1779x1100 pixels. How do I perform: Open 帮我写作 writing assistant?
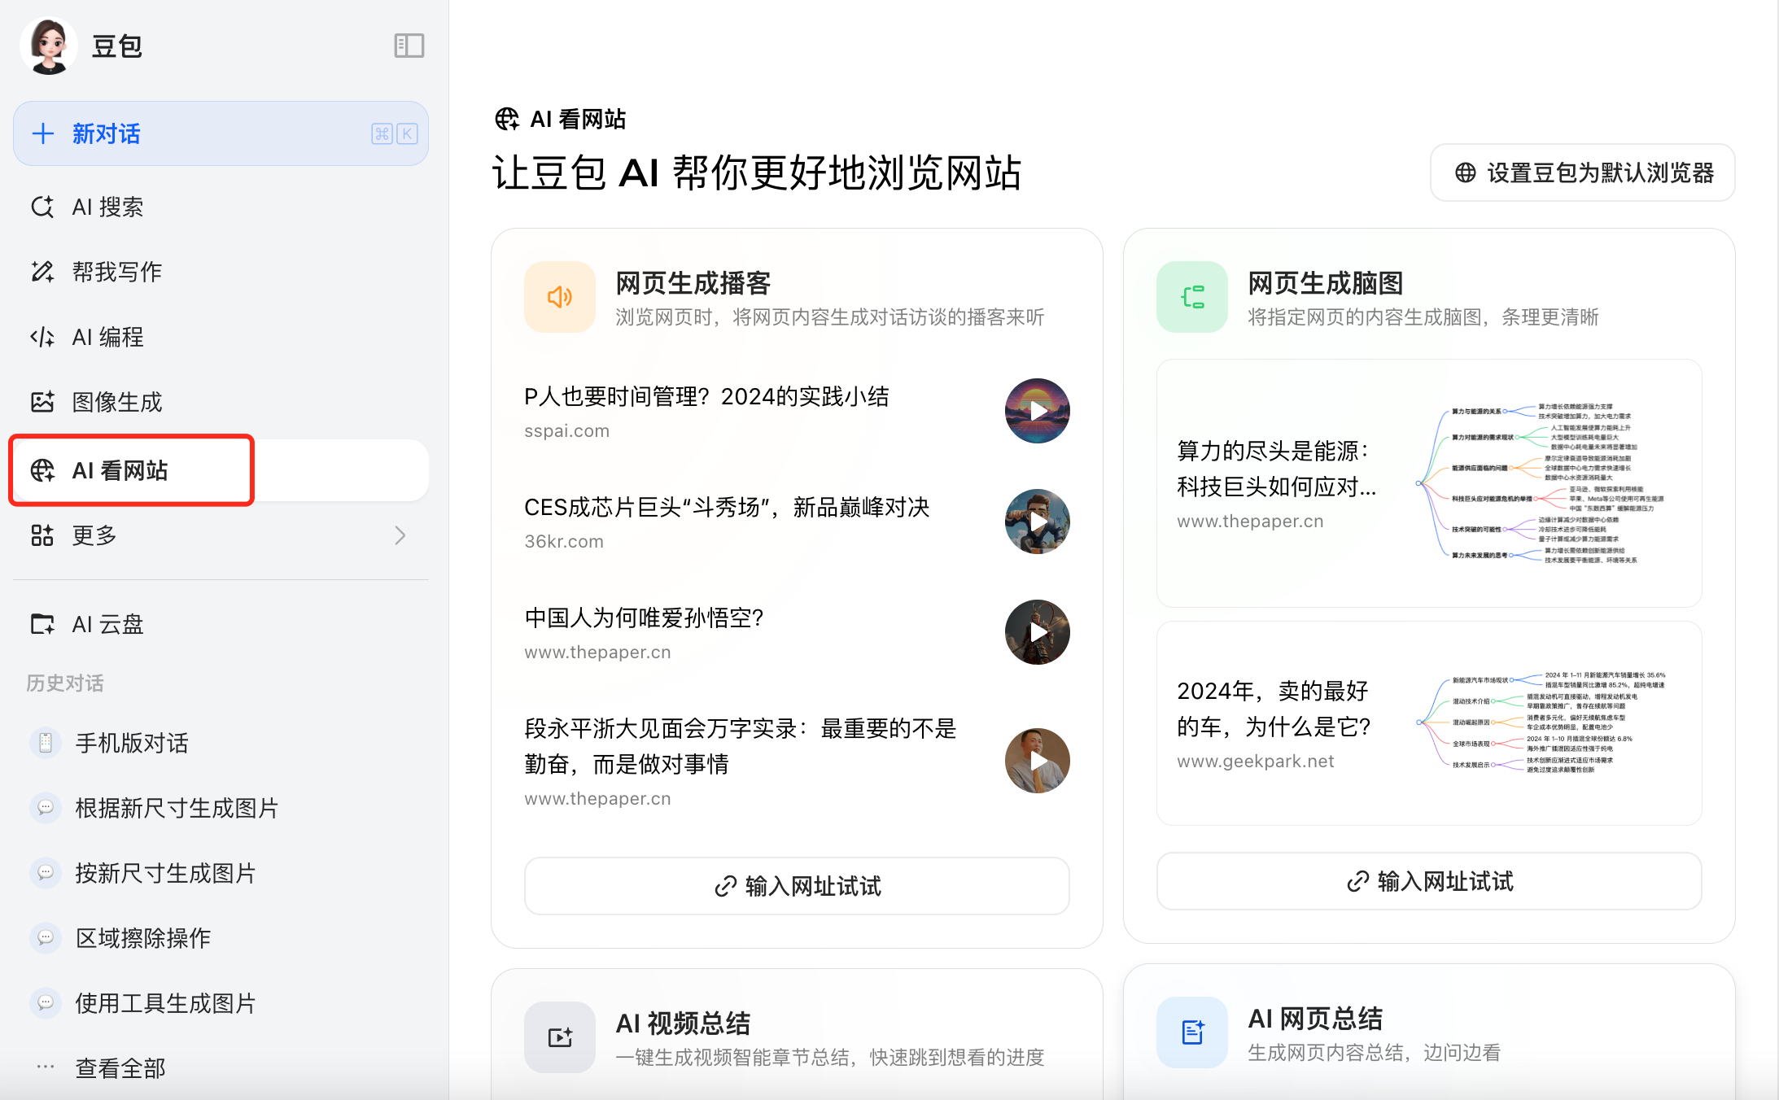221,272
